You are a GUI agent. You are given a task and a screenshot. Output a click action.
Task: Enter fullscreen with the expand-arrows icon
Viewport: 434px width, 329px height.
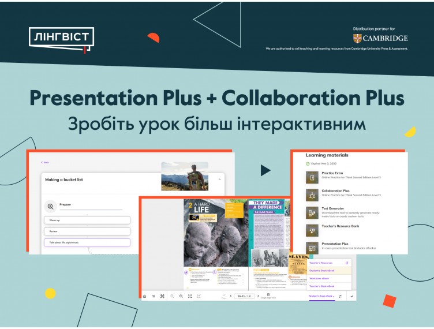coord(190,296)
